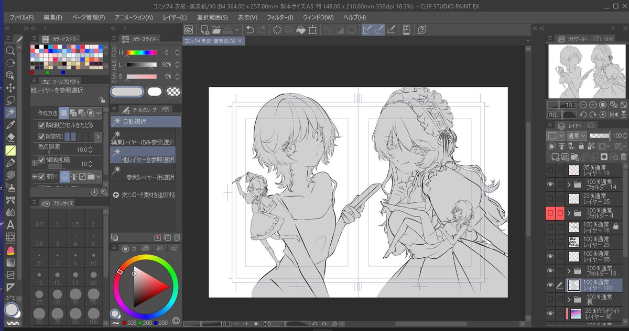Expand 領域拡縮 plus button options
The height and width of the screenshot is (331, 629).
tap(35, 163)
